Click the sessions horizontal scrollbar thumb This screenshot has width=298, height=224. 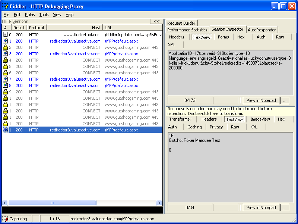tap(52, 203)
